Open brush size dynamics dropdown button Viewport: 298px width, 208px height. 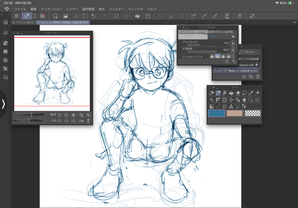coord(233,43)
